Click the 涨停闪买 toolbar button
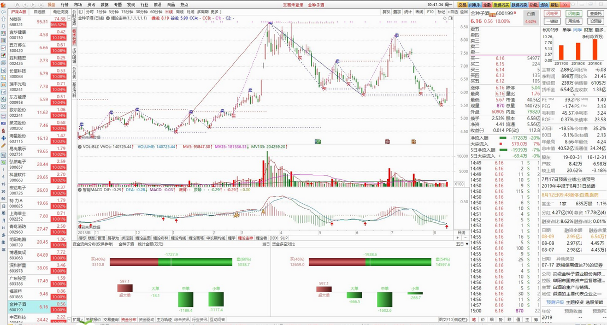Viewport: 607px width, 325px height. 502,4
